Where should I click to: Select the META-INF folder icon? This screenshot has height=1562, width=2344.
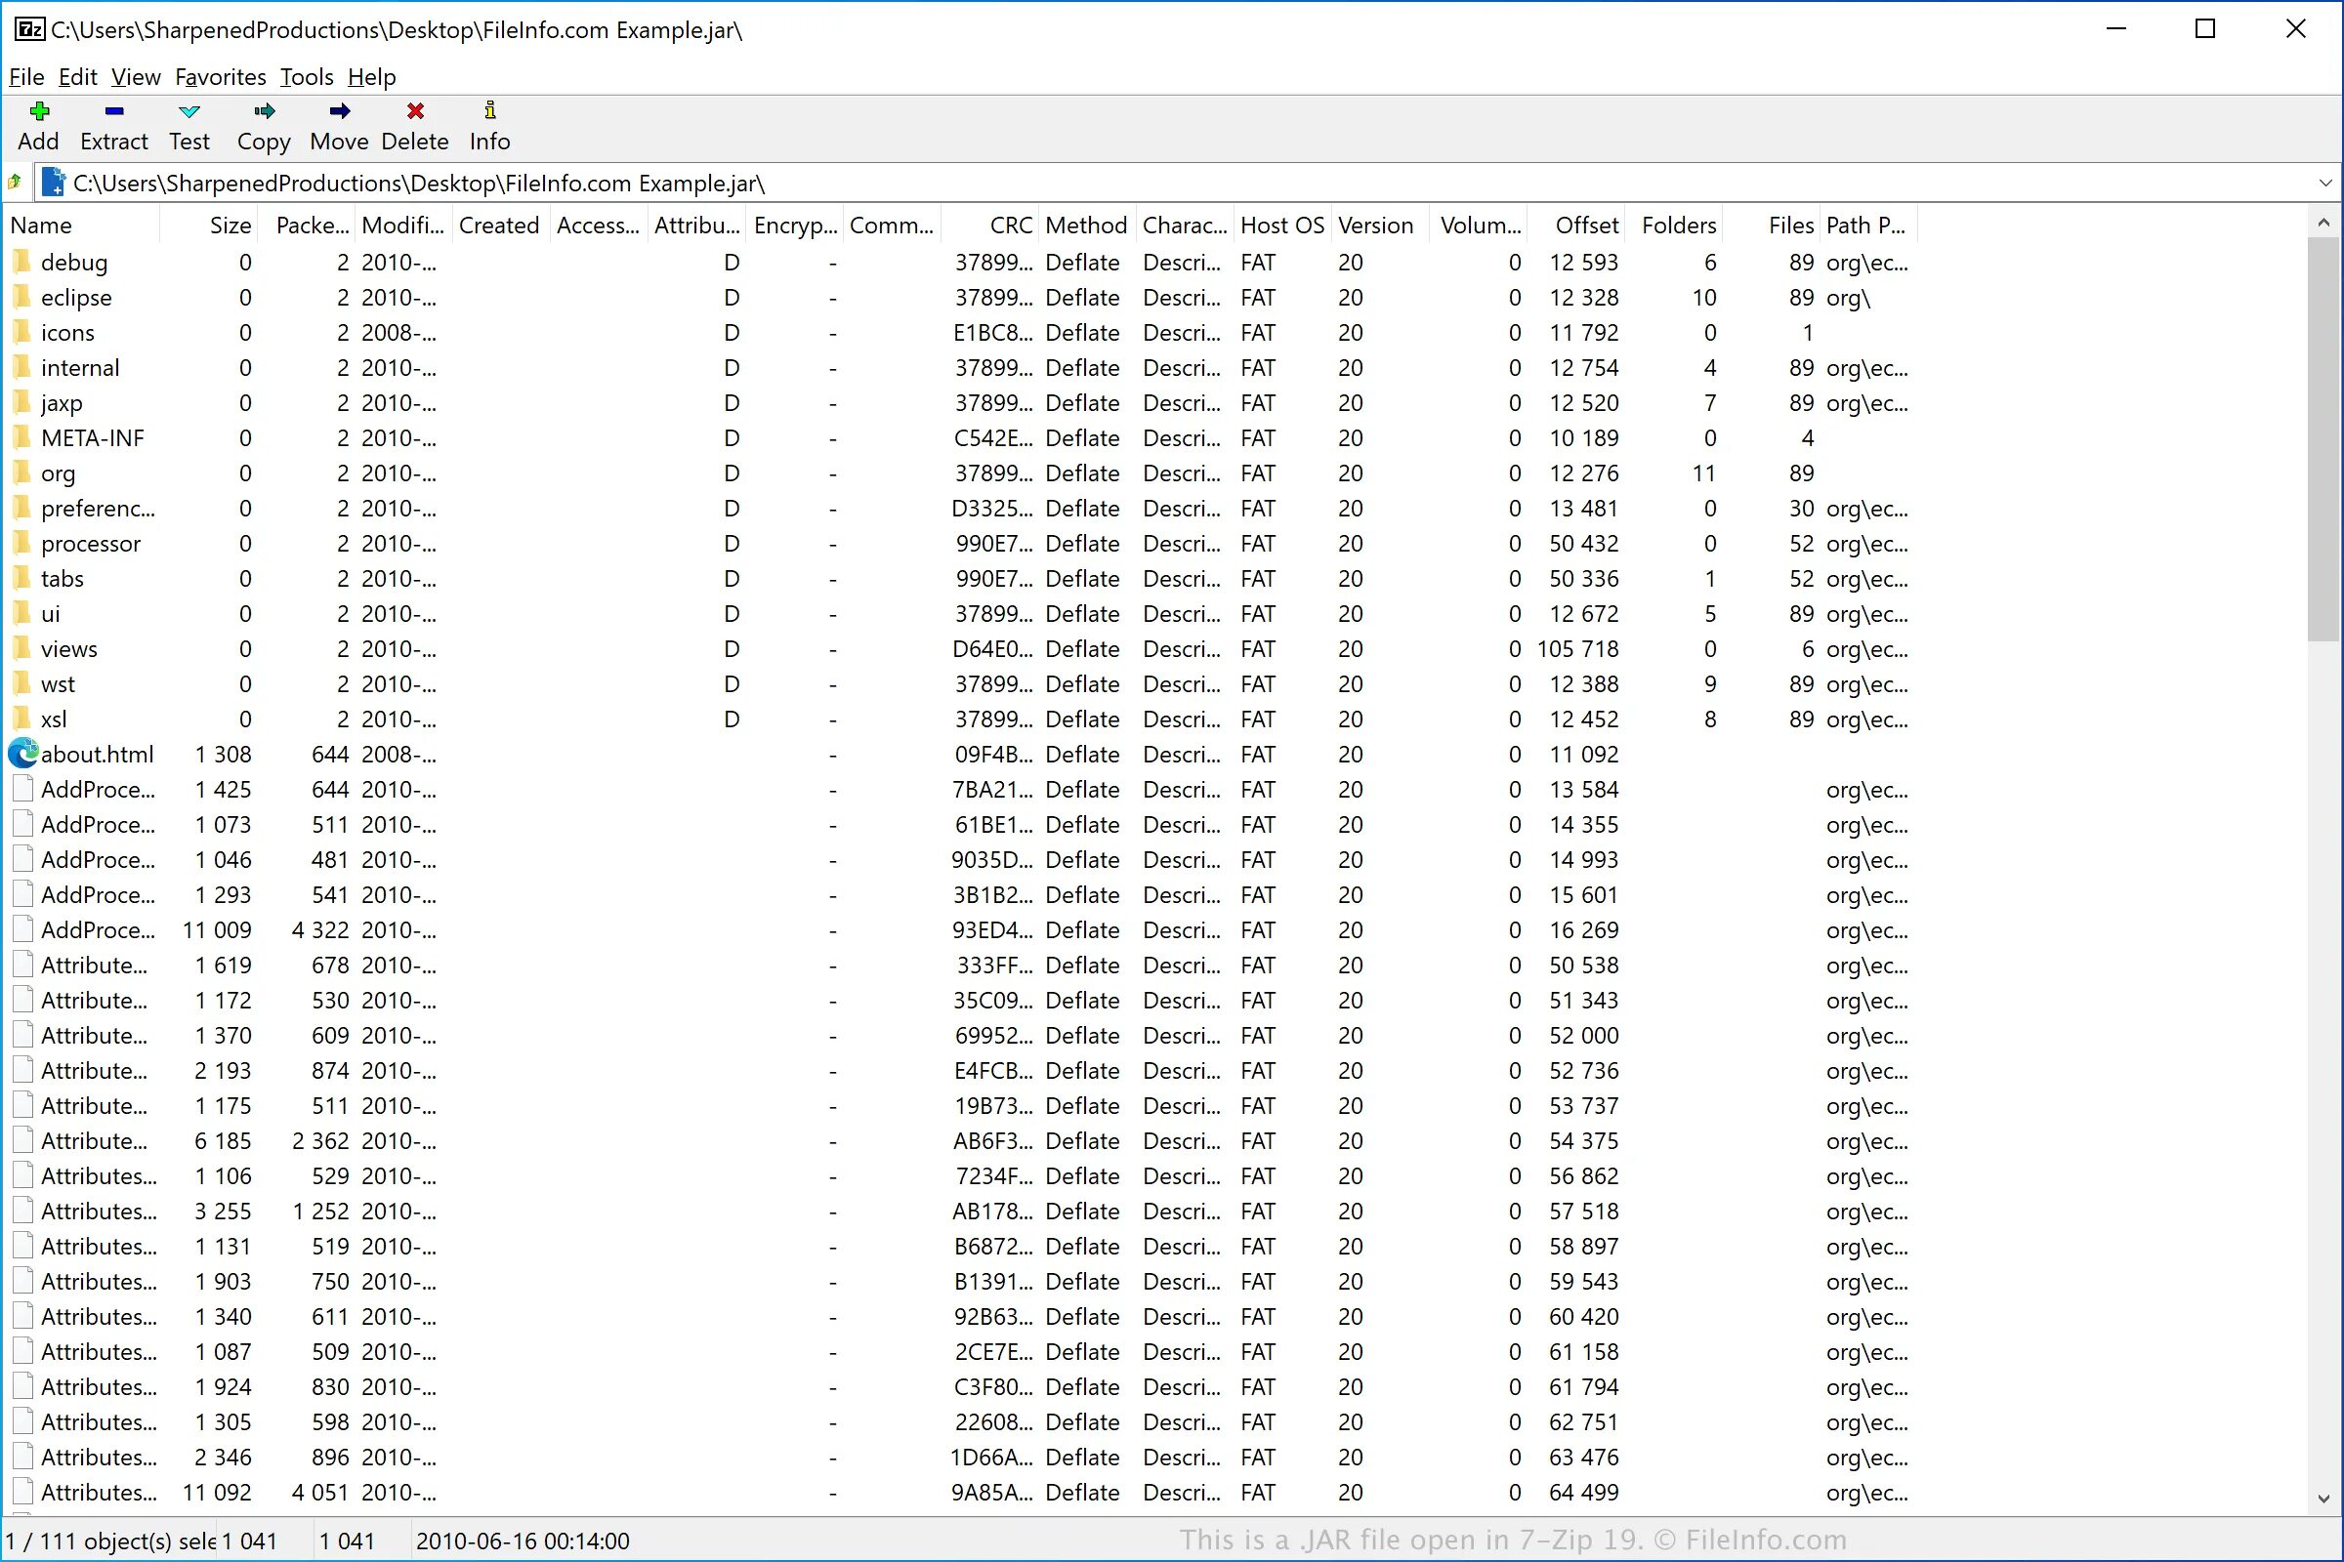[22, 438]
